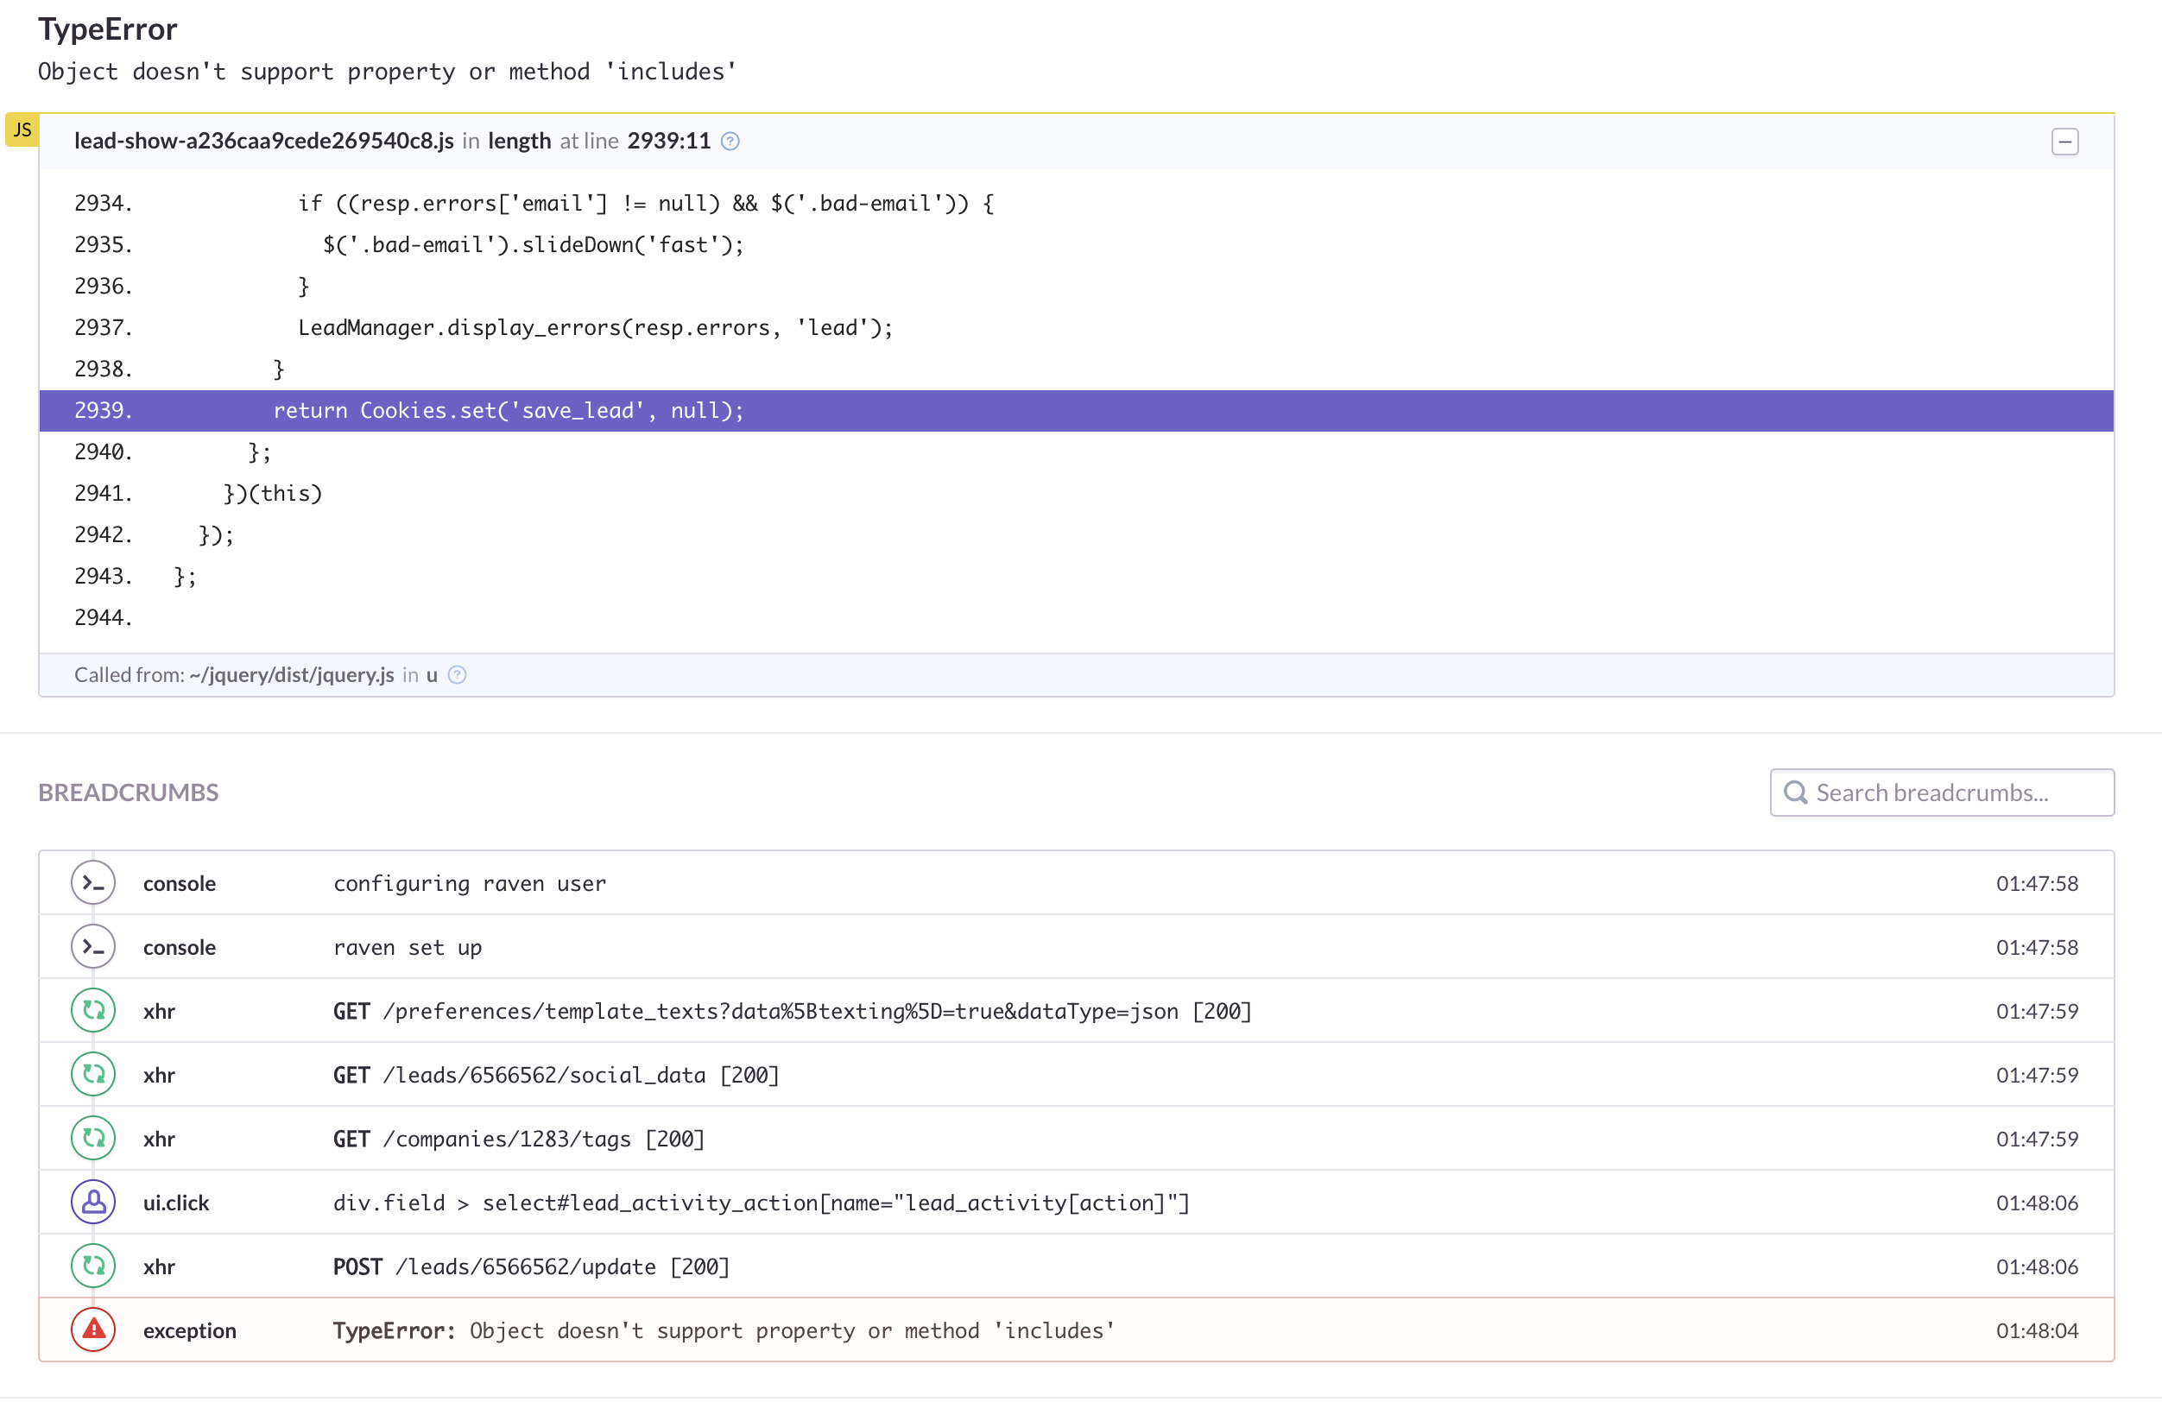Click console icon for 'configuring raven user'
The height and width of the screenshot is (1402, 2162).
click(93, 883)
